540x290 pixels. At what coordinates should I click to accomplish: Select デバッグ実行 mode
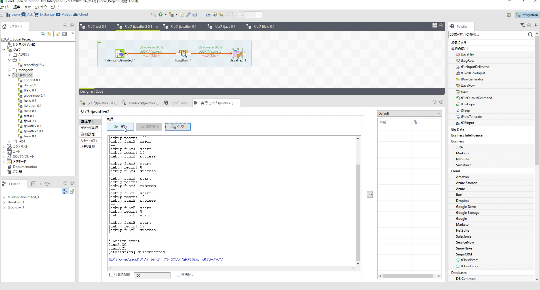click(x=90, y=128)
